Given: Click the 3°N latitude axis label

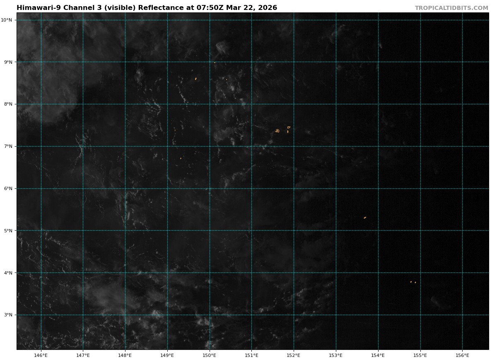Looking at the screenshot, I should coord(8,315).
